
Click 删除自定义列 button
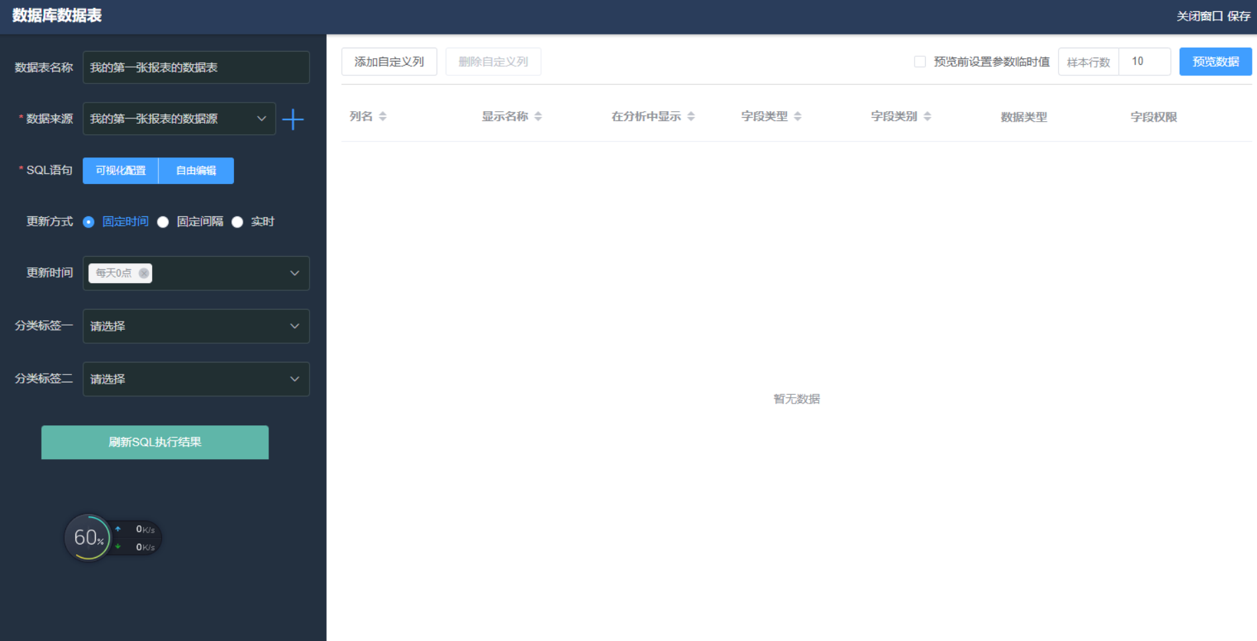(x=493, y=62)
